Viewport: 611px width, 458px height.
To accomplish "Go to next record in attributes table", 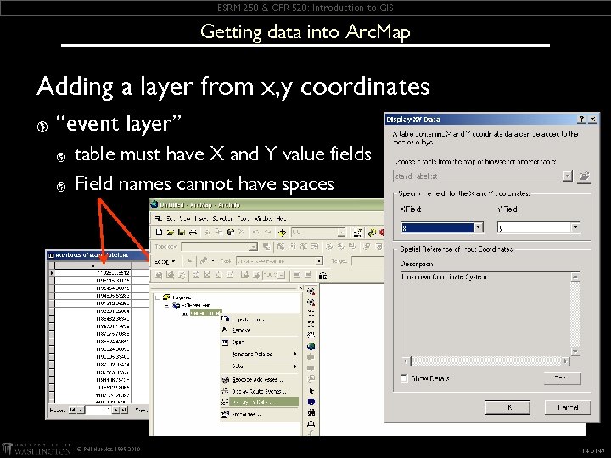I will pos(116,411).
